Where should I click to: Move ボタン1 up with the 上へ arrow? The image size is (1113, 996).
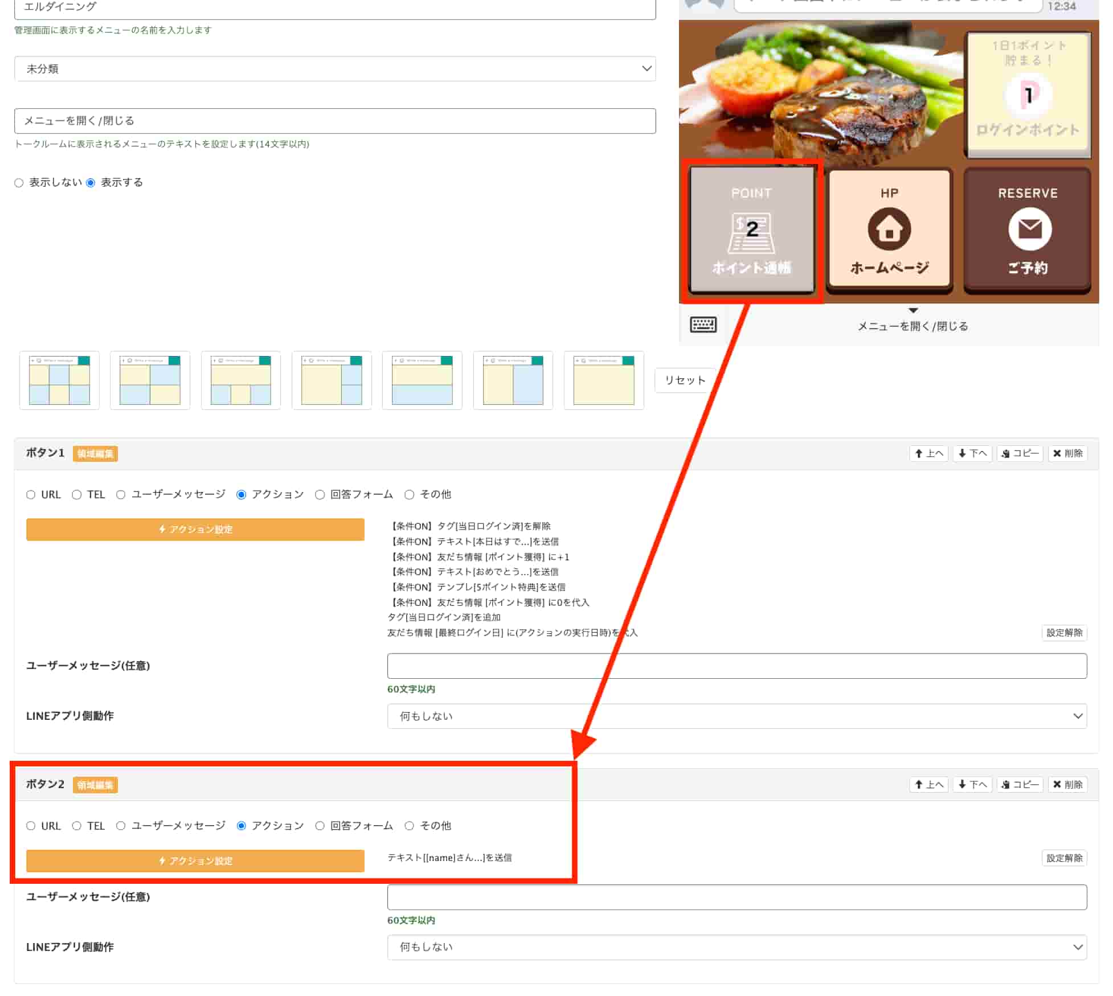coord(928,453)
